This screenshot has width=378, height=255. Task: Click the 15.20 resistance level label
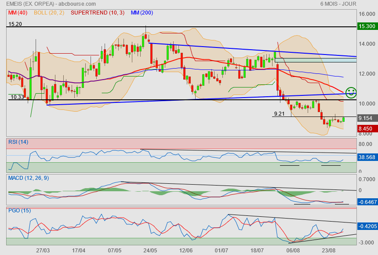coord(15,24)
